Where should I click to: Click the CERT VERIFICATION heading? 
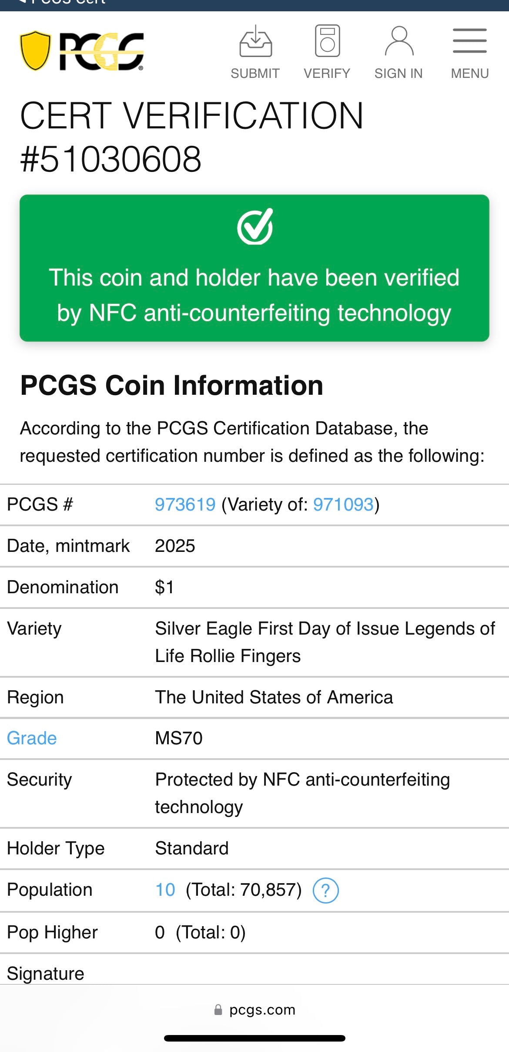click(x=191, y=135)
